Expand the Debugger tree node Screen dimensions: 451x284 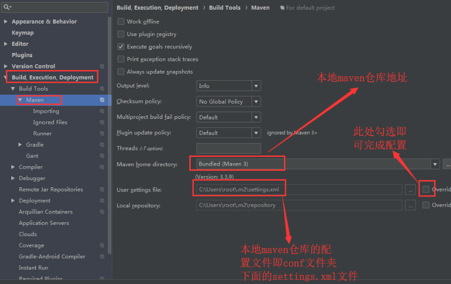(13, 179)
